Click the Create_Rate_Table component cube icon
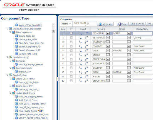The image size is (153, 120). pos(17,39)
